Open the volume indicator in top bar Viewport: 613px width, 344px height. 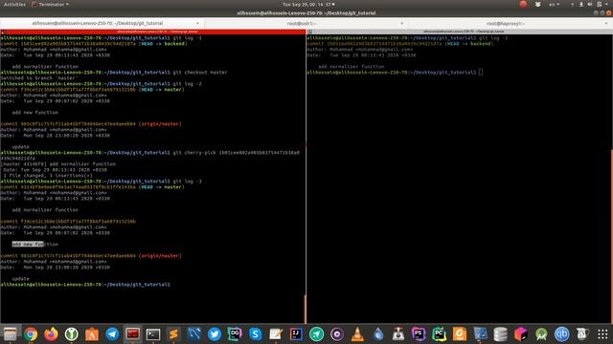[590, 4]
